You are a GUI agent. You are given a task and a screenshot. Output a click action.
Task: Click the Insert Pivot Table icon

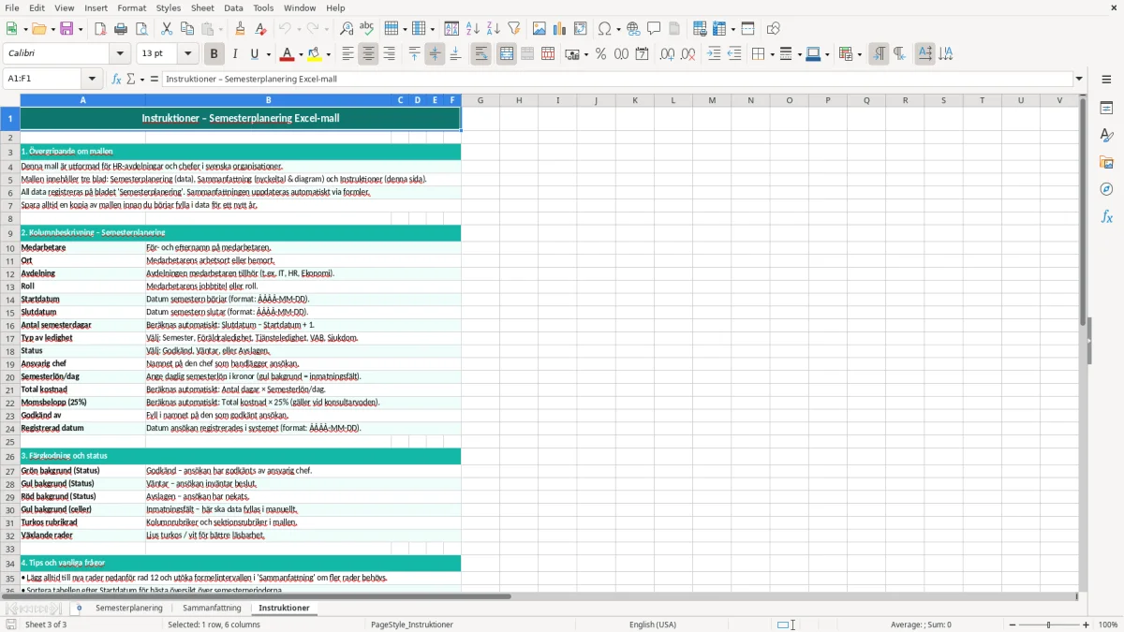click(581, 29)
